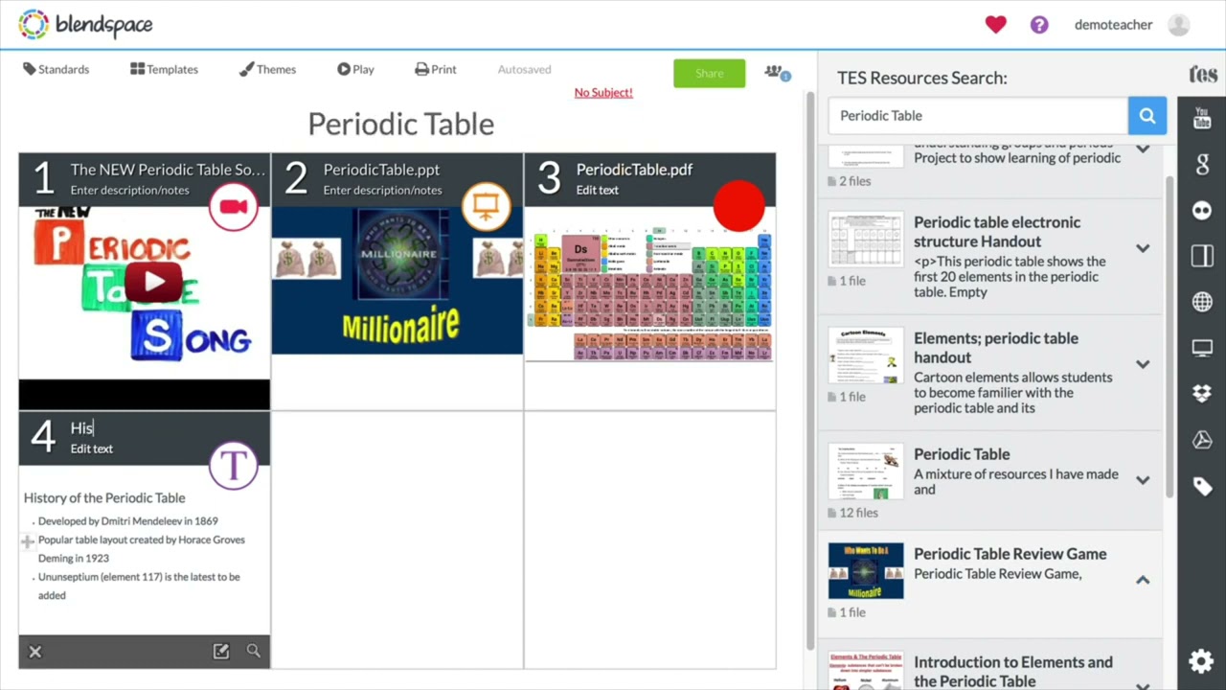This screenshot has width=1226, height=690.
Task: Click the red heart icon
Action: tap(996, 25)
